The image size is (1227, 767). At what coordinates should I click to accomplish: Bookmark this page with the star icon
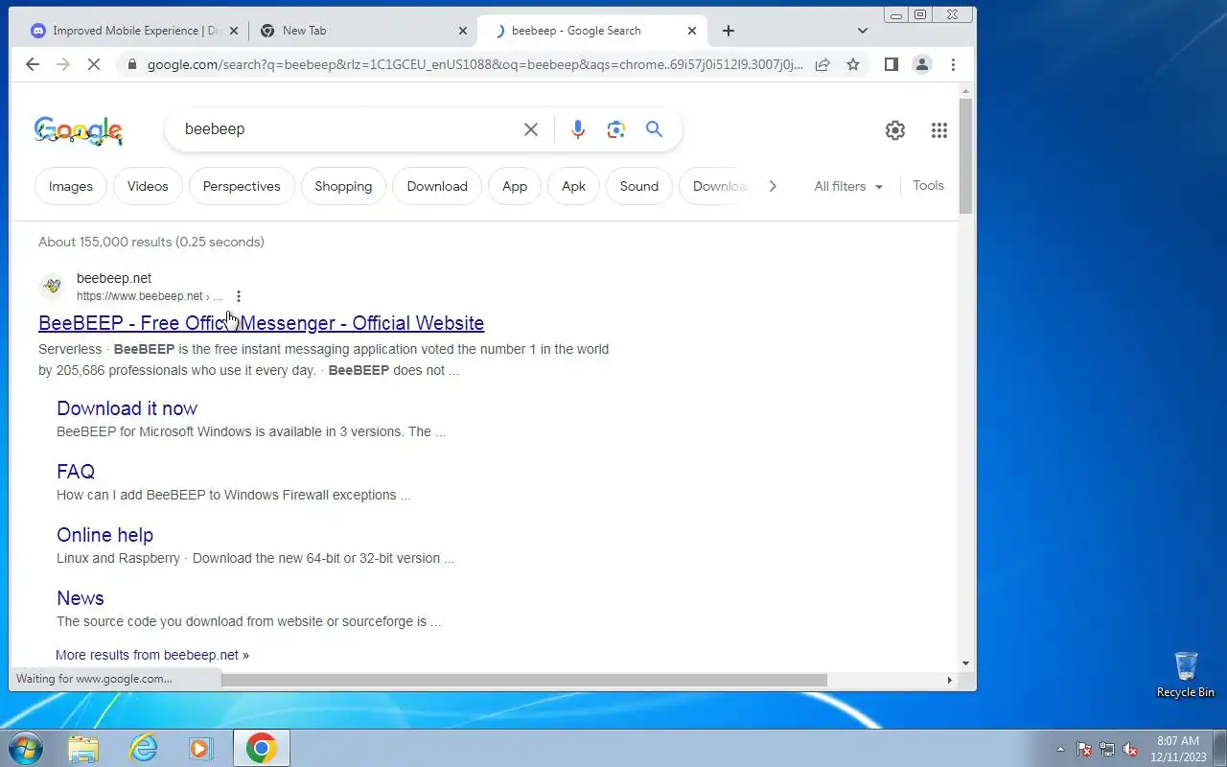(853, 64)
